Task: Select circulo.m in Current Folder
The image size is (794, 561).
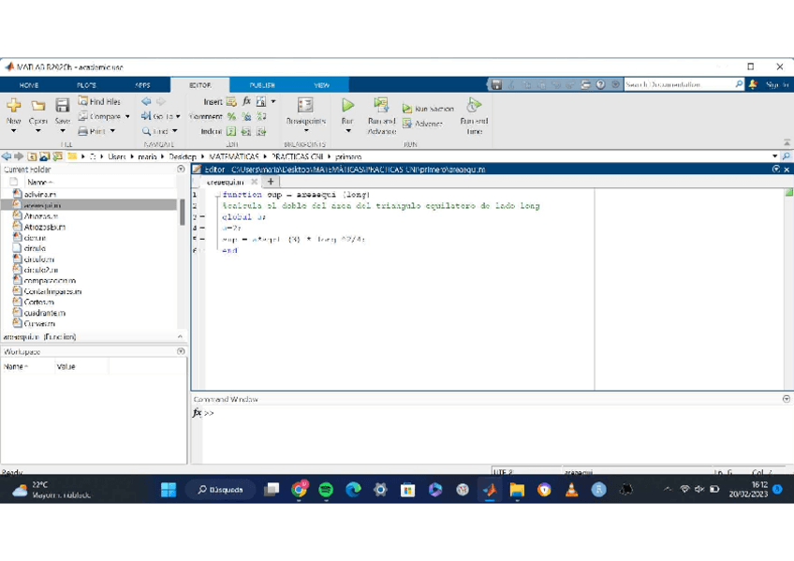Action: pos(38,259)
